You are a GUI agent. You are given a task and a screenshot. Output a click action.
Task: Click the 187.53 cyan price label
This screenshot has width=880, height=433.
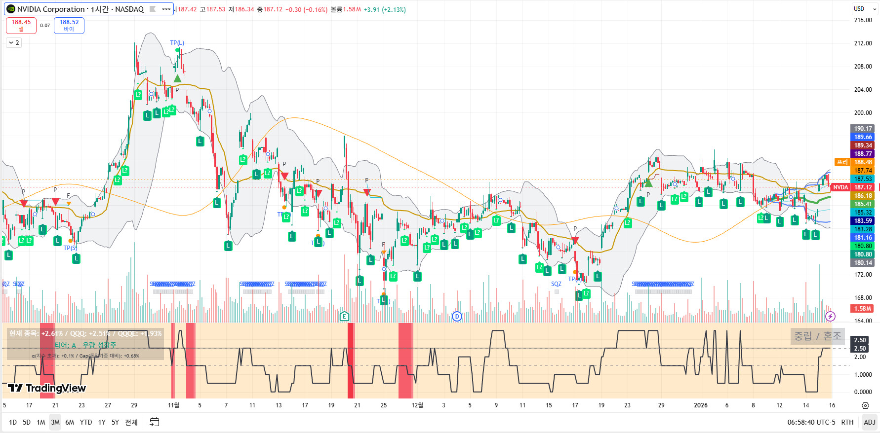pos(863,179)
